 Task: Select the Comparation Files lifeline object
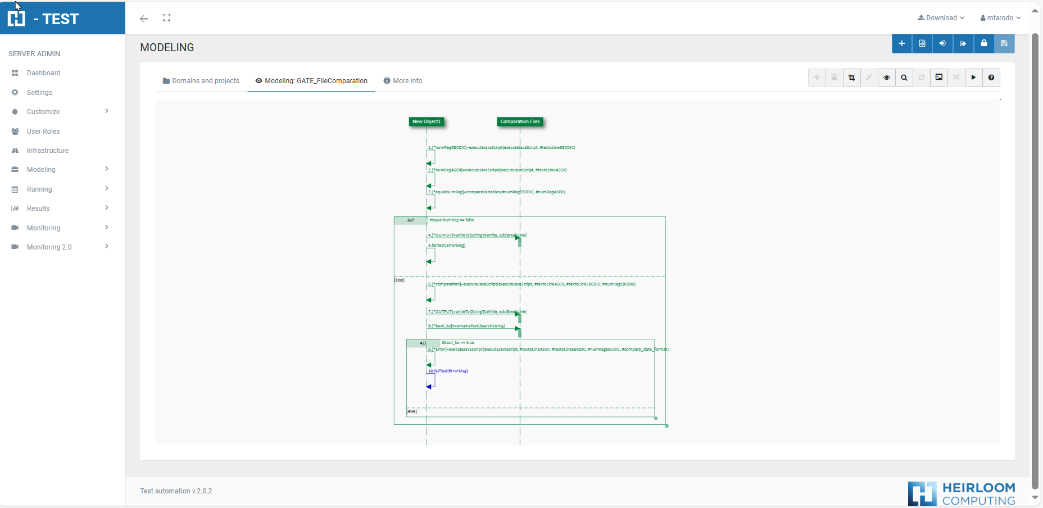coord(520,121)
